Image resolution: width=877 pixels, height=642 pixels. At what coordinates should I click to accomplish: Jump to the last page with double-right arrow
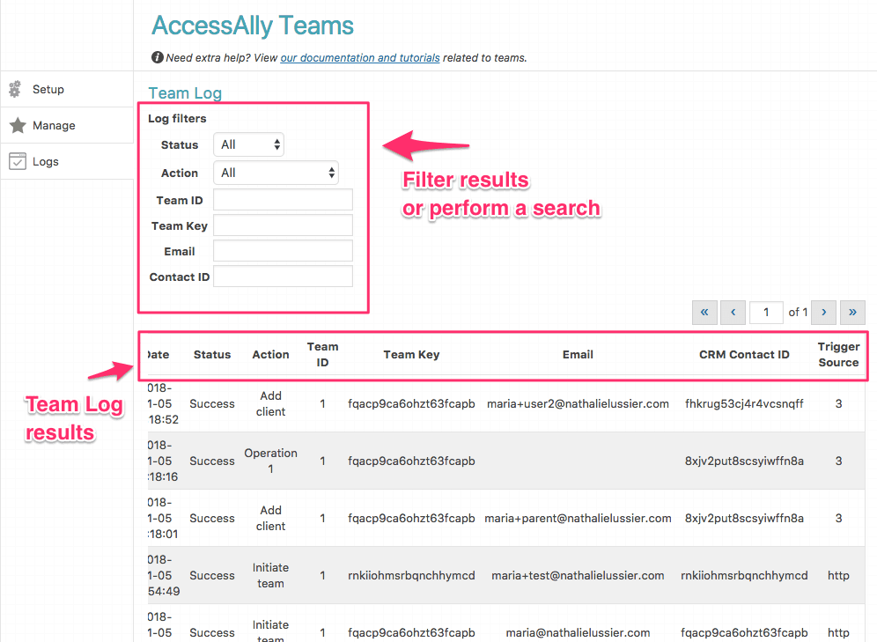coord(852,313)
